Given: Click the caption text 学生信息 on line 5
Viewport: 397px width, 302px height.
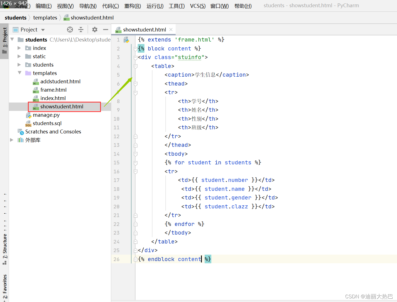Looking at the screenshot, I should point(205,75).
